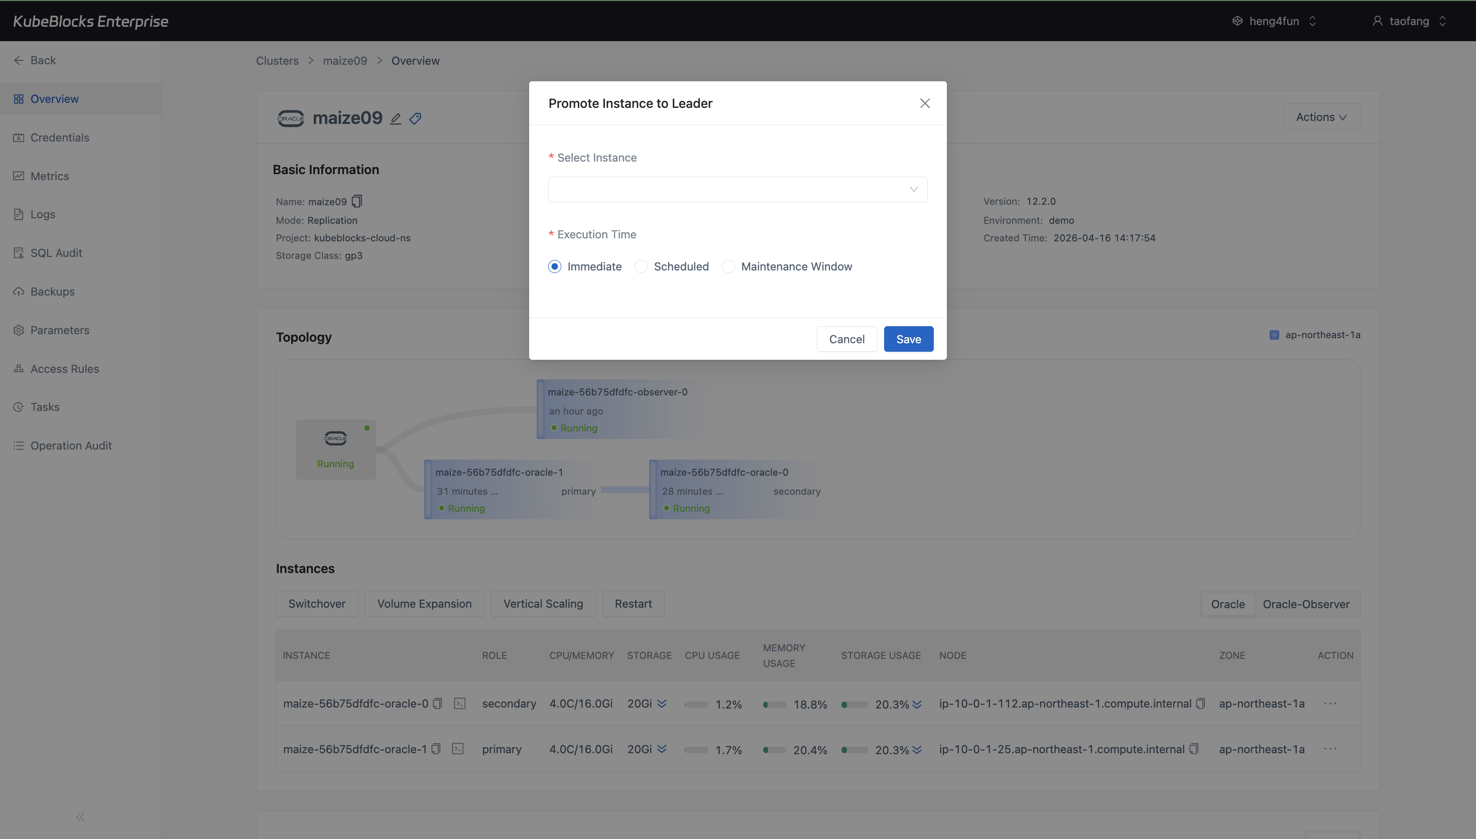
Task: Click the Switchover button
Action: 317,603
